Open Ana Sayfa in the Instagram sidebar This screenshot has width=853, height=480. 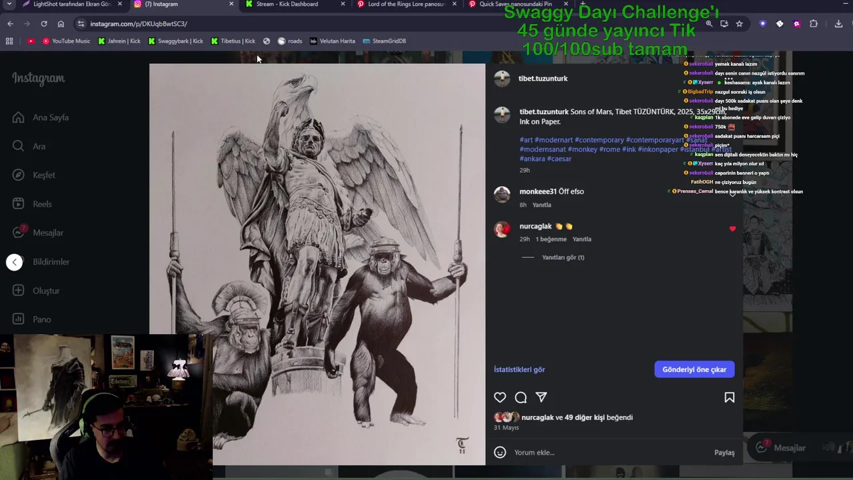pyautogui.click(x=41, y=117)
